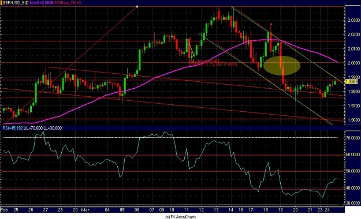This screenshot has height=219, width=361.
Task: Click the 1.9600 price axis label
Action: (x=353, y=120)
